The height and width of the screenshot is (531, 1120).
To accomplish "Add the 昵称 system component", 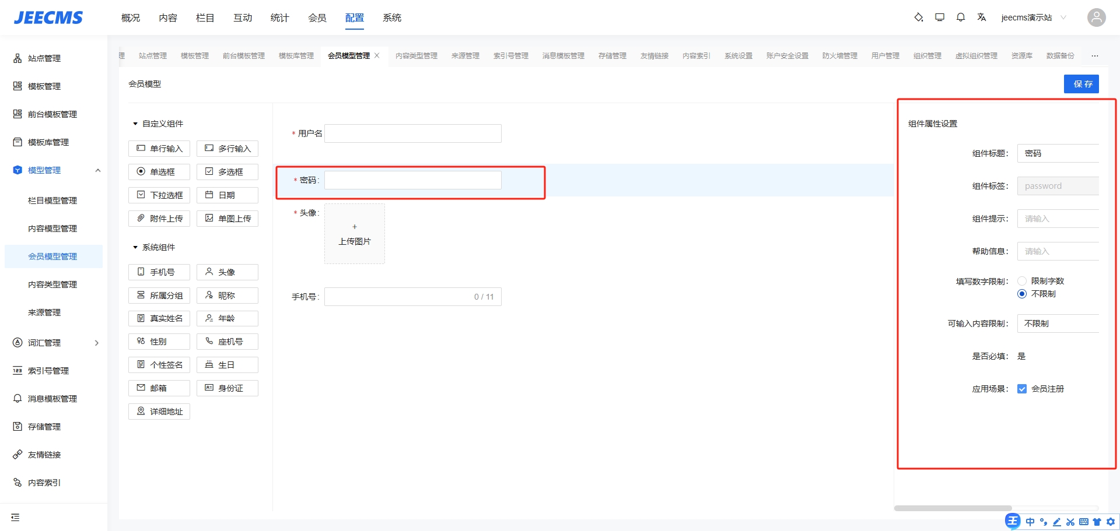I will (228, 296).
